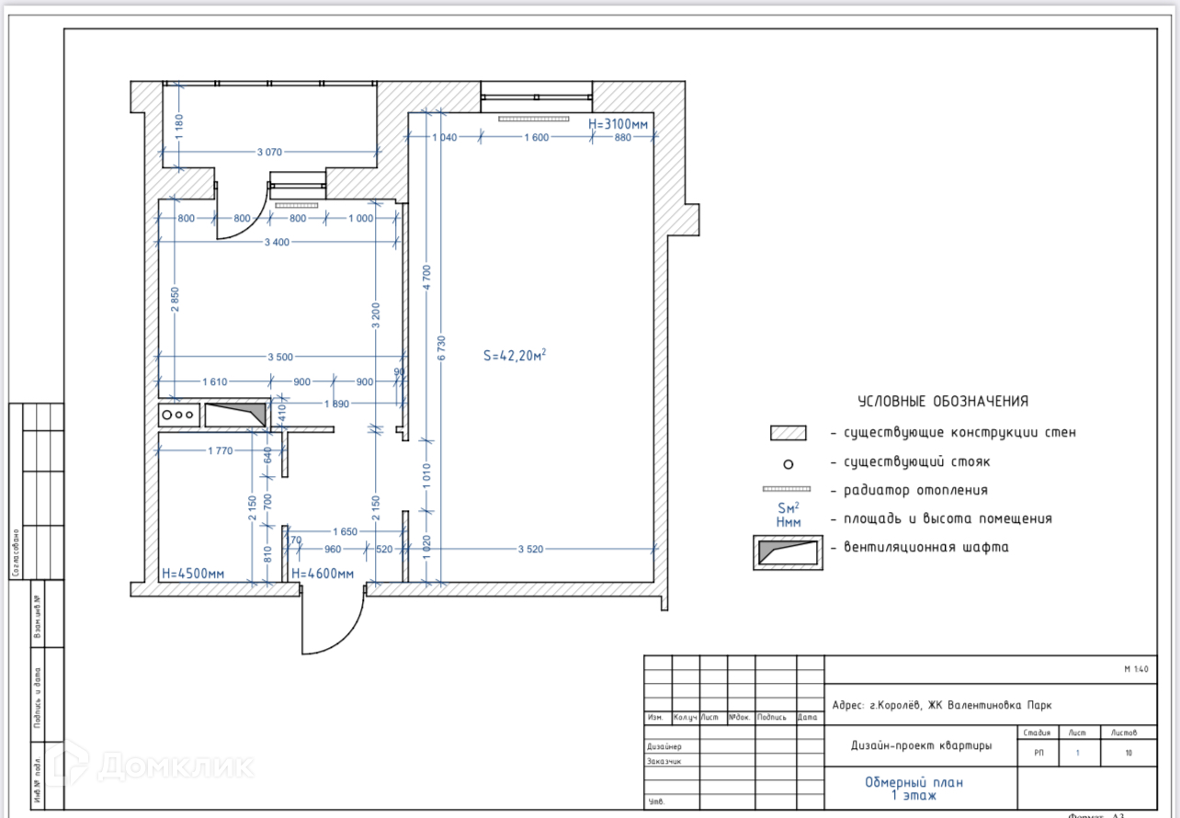This screenshot has height=818, width=1180.
Task: Click the dimension value 960
Action: tap(332, 550)
